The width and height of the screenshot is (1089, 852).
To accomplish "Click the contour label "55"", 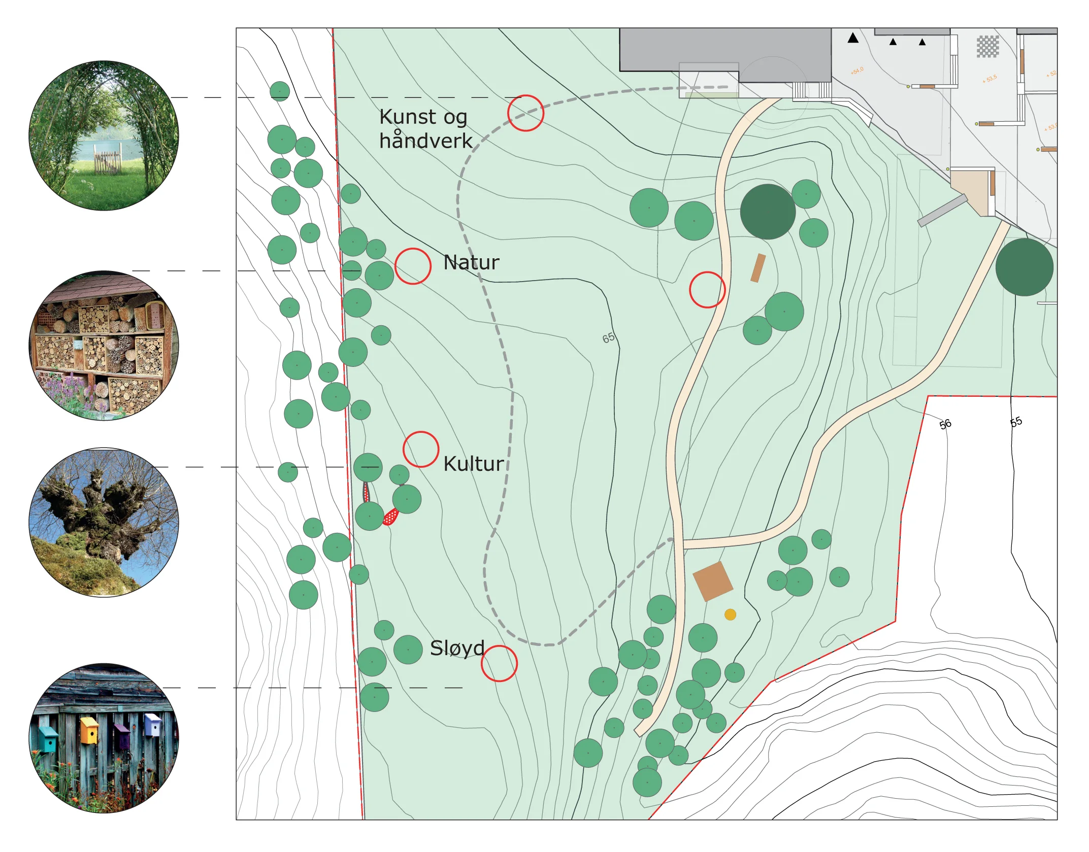I will point(1016,422).
